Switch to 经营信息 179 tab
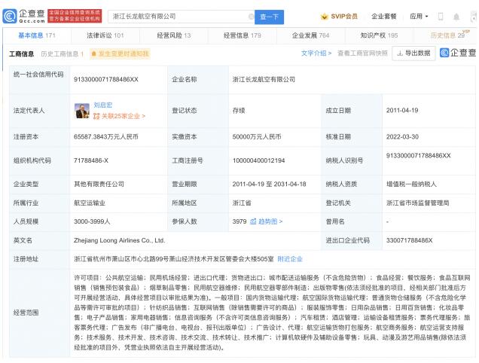This screenshot has height=363, width=479. (x=243, y=35)
